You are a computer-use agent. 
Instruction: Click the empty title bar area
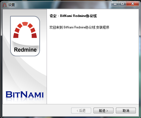click(63, 5)
